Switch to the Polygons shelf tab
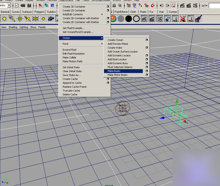220x186 pixels. [x=39, y=12]
